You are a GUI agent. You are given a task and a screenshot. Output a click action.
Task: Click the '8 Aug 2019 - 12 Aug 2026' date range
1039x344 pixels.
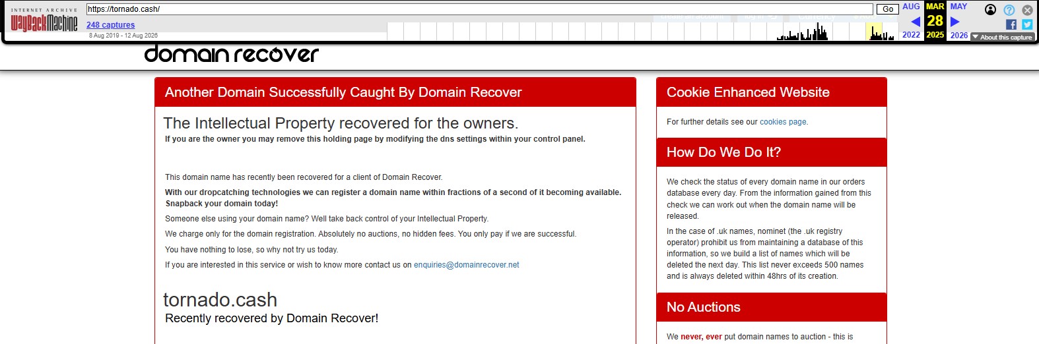123,36
